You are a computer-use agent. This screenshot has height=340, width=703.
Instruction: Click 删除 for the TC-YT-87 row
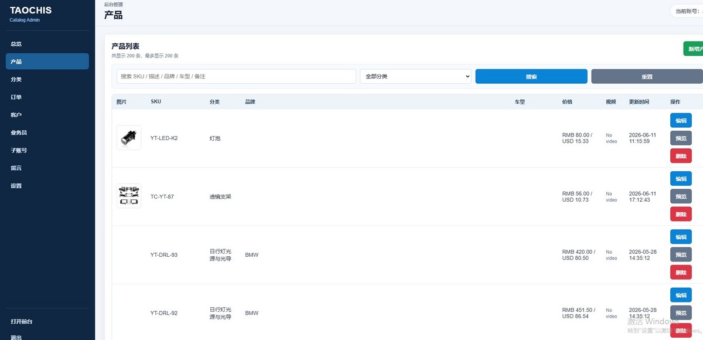click(x=681, y=215)
